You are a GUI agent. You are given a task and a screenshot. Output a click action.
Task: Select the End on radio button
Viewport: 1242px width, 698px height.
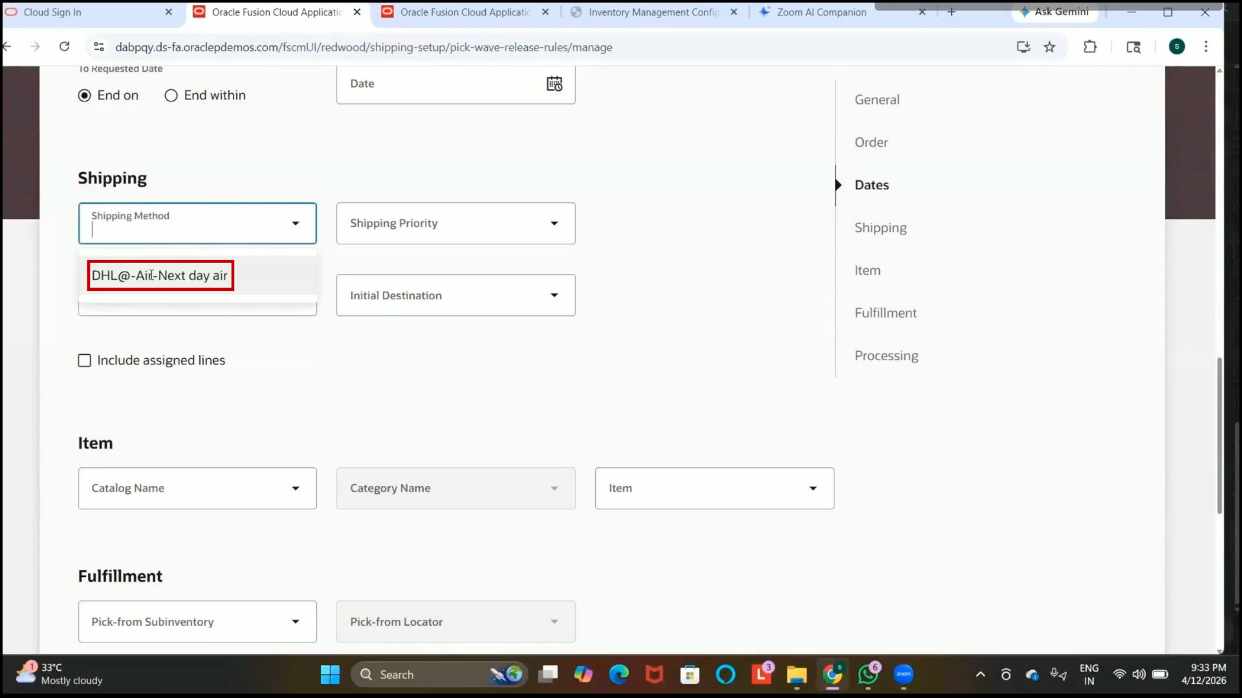point(84,96)
